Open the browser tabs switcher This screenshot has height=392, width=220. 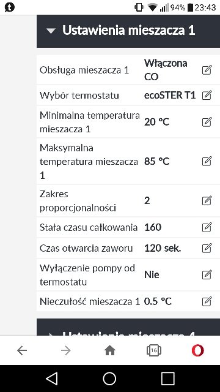(x=153, y=350)
